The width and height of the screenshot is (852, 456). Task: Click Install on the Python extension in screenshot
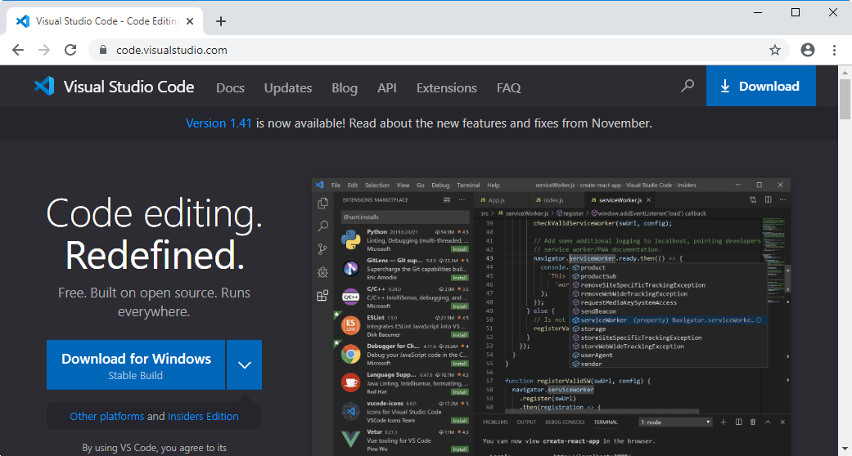[x=460, y=249]
